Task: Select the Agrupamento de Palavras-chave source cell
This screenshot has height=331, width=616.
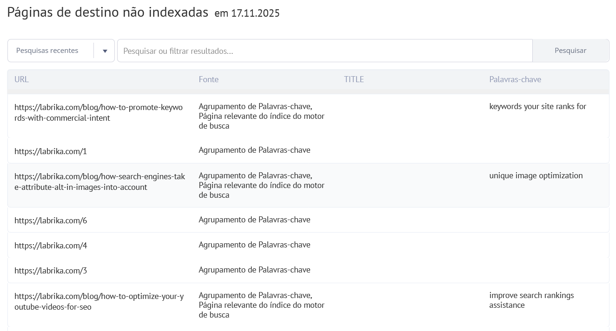Action: pos(255,150)
